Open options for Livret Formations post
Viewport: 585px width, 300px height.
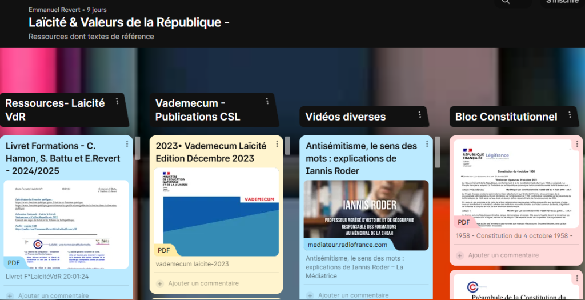click(x=127, y=143)
